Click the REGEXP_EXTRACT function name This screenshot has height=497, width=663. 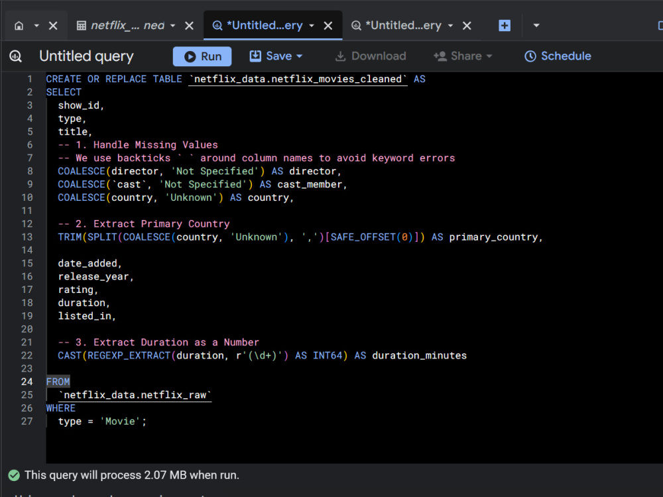pos(129,355)
